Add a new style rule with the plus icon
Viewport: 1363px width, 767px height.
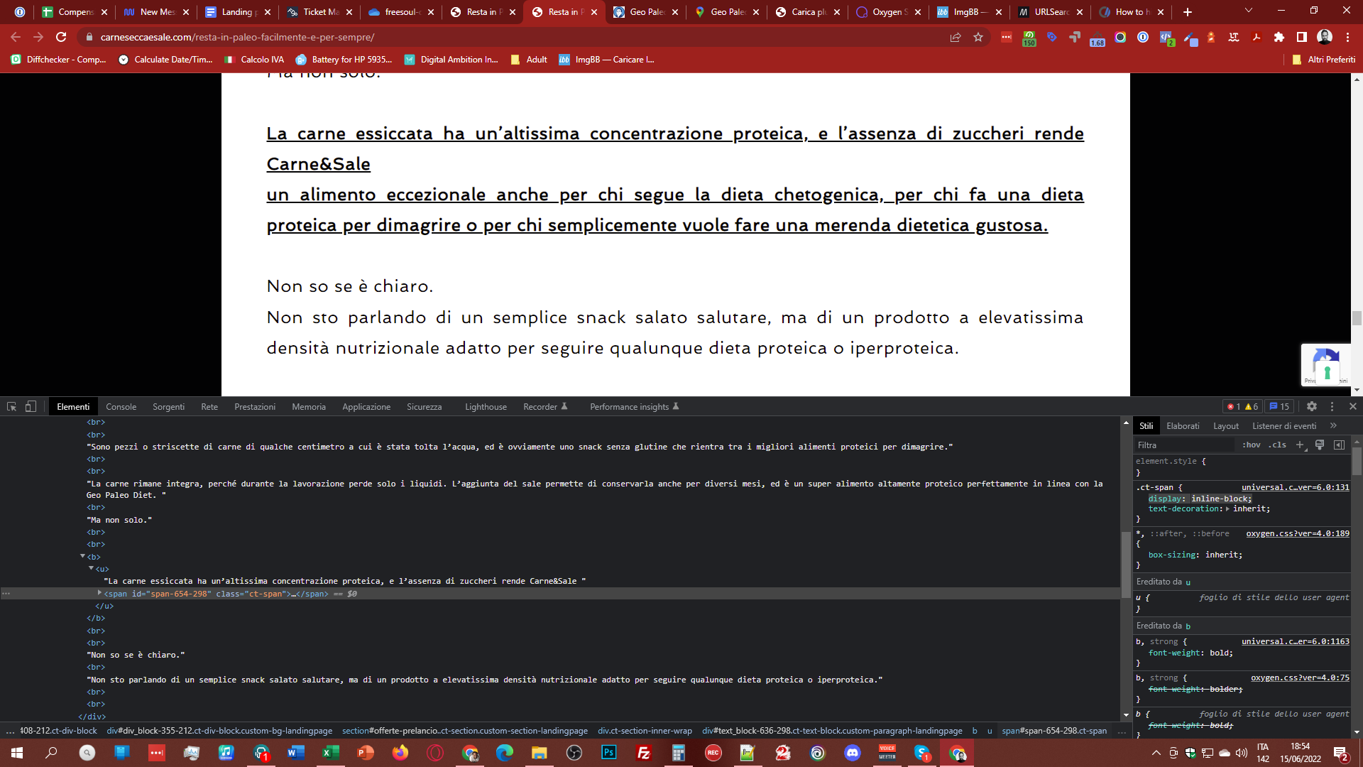pos(1301,445)
